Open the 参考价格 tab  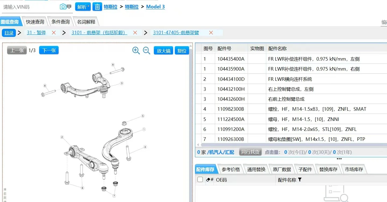coord(231,169)
